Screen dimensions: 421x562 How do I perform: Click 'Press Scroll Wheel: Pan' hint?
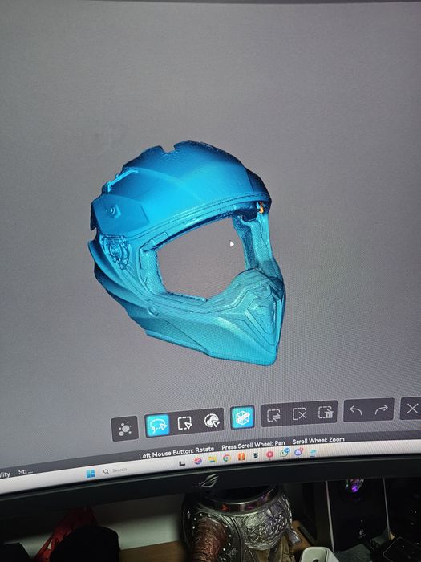click(x=253, y=445)
